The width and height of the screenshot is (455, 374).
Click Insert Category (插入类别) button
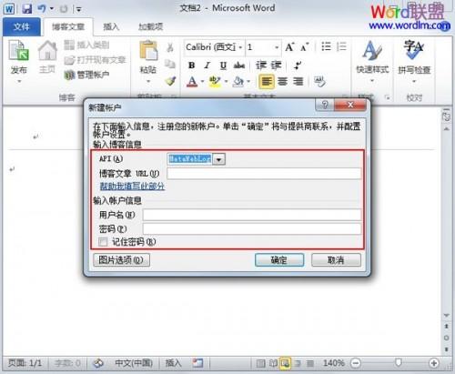click(x=86, y=45)
